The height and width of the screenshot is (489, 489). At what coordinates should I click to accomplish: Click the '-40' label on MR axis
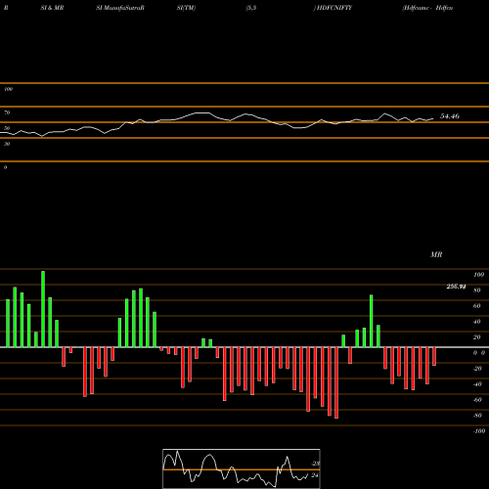(x=477, y=384)
